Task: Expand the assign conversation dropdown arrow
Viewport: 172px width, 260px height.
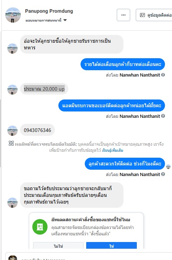Action: (65, 20)
